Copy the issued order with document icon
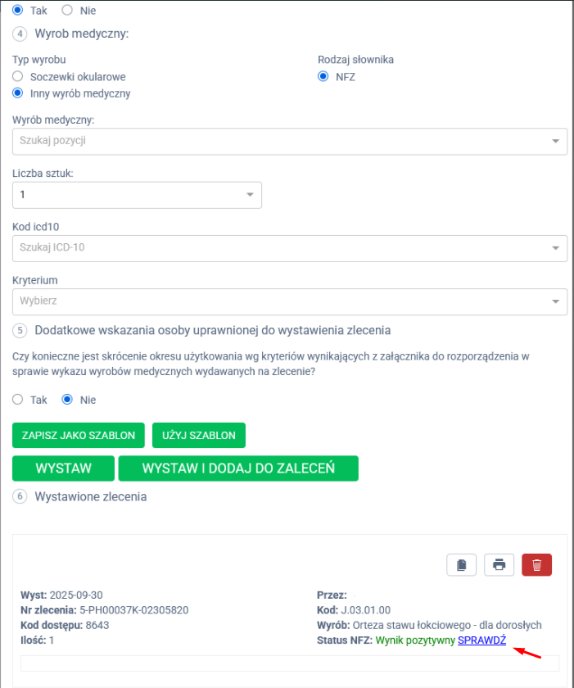This screenshot has height=688, width=574. click(462, 565)
